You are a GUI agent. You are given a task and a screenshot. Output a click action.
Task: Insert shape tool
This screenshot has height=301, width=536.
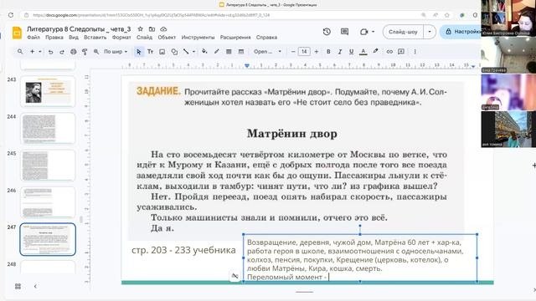point(174,52)
